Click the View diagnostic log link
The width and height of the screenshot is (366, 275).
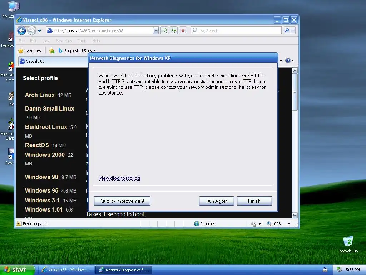(119, 178)
